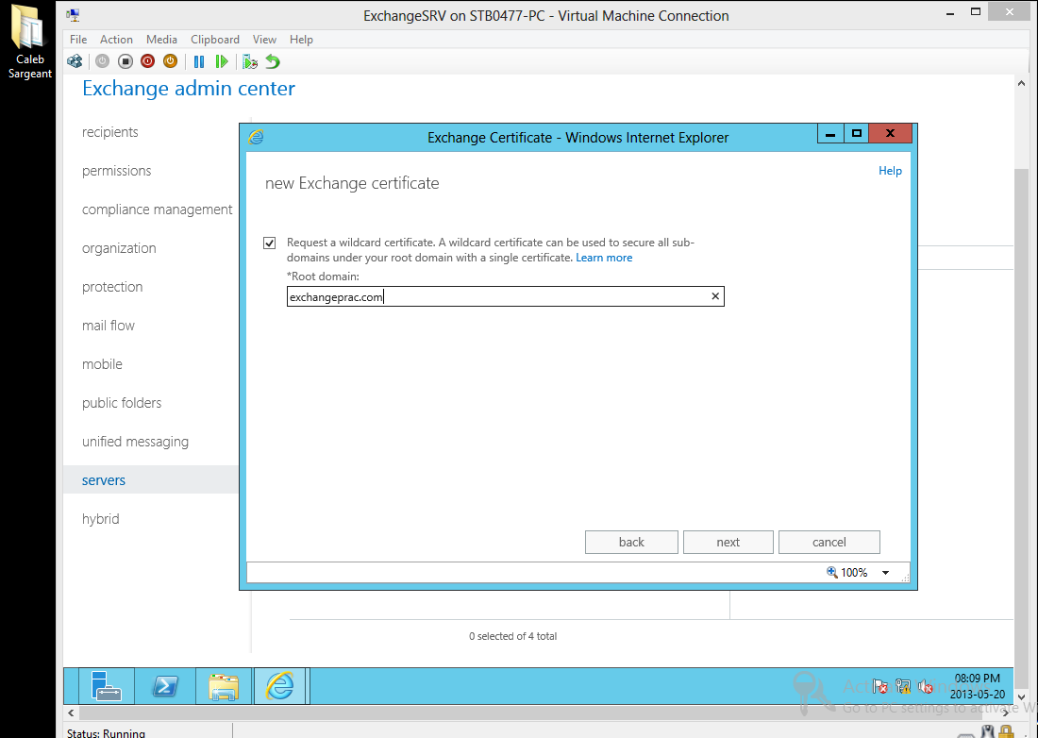Select mail flow in the sidebar
This screenshot has height=738, width=1038.
(109, 326)
